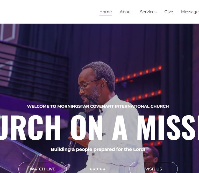Click the VISIT US button

point(154,168)
